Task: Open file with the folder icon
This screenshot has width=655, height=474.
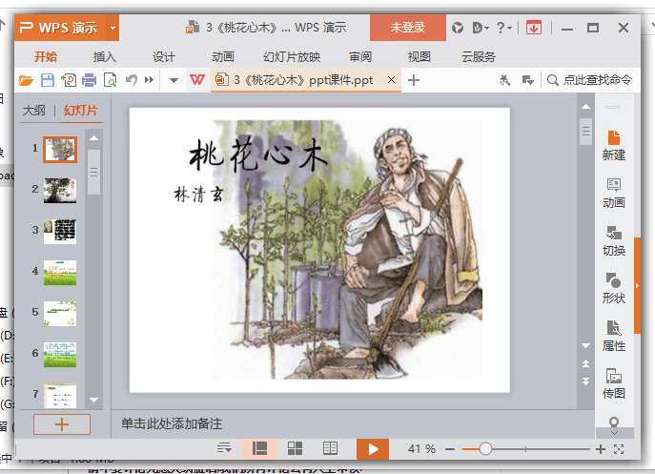Action: 26,80
